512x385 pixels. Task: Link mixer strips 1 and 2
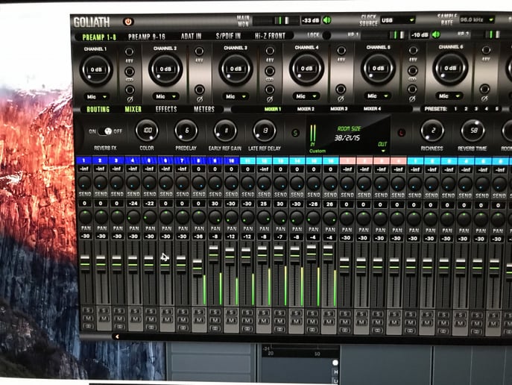(88, 326)
